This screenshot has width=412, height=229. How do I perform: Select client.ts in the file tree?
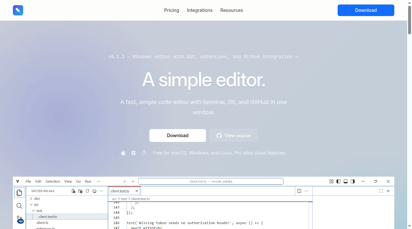(x=67, y=223)
